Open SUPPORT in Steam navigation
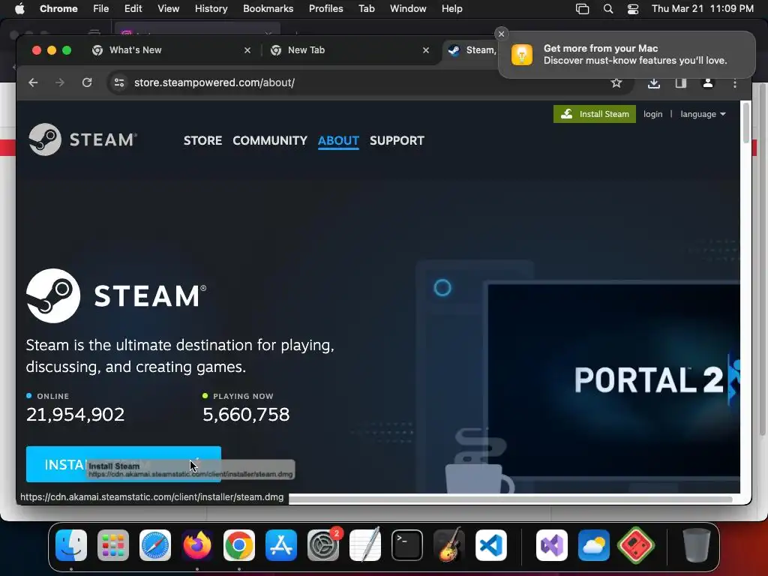 (397, 140)
